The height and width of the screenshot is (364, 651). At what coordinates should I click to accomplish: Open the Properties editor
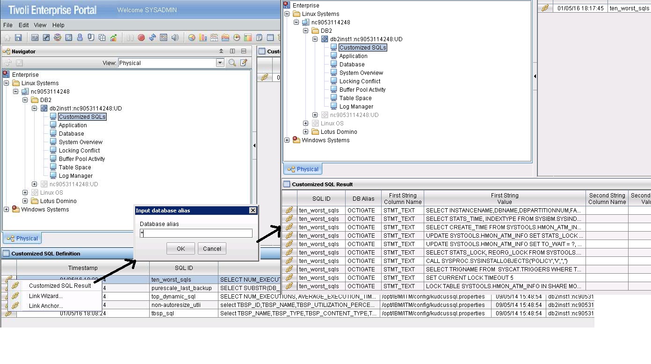coord(35,37)
